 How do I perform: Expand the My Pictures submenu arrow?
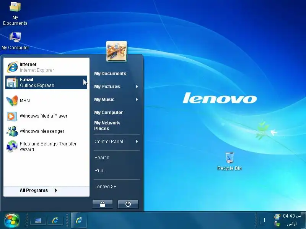click(137, 87)
